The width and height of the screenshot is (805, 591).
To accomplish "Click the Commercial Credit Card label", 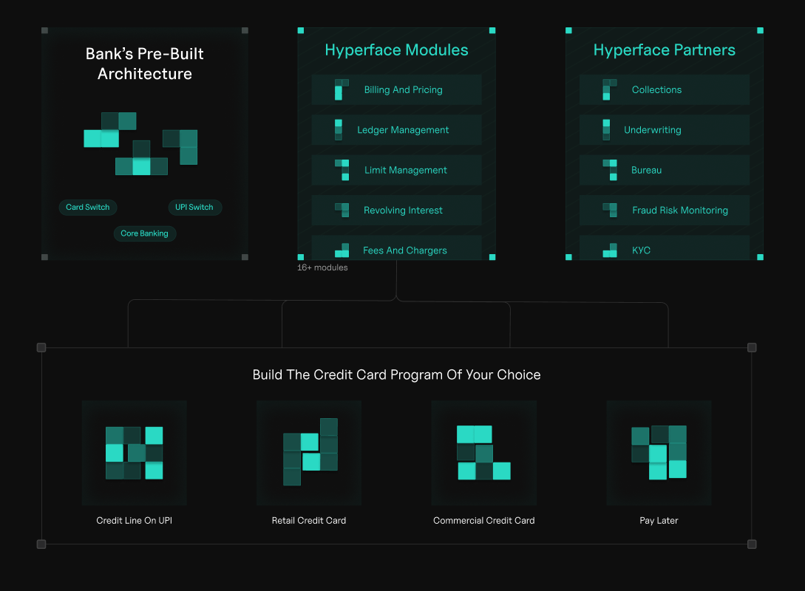I will (484, 520).
